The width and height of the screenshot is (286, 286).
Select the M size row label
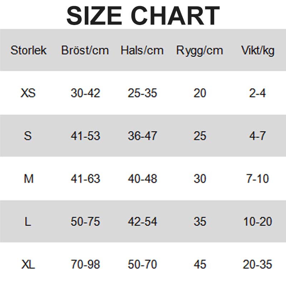pos(29,179)
